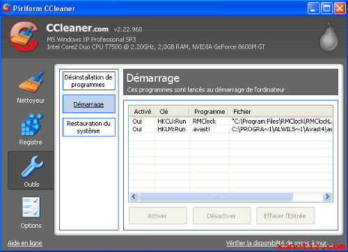Select the Démarrage tab
This screenshot has height=252, width=348.
89,104
